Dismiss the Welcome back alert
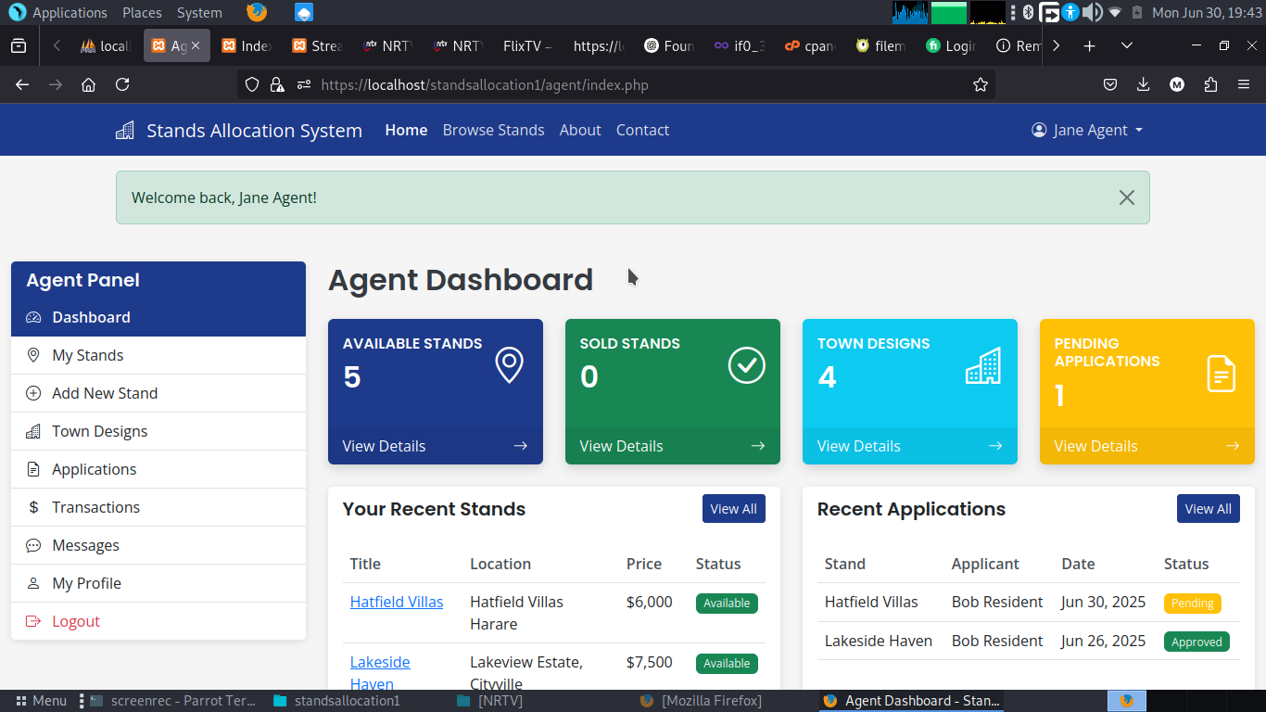Image resolution: width=1266 pixels, height=712 pixels. click(x=1127, y=197)
